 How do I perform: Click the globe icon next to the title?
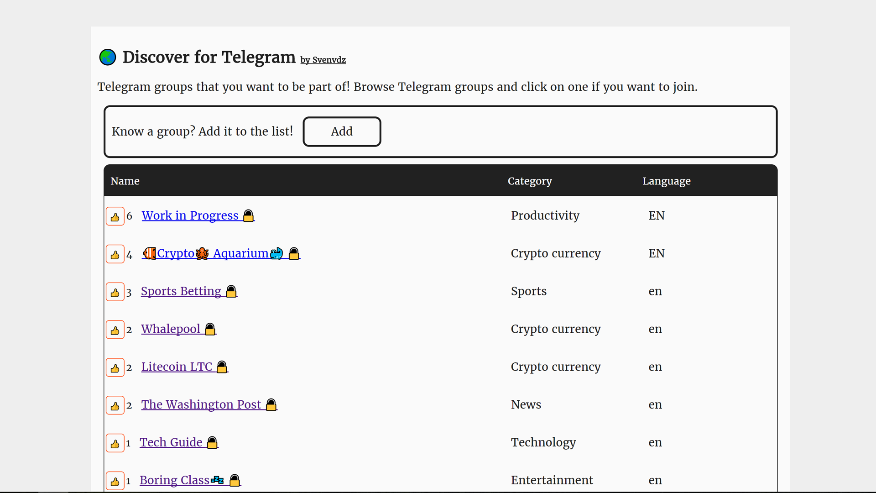[107, 57]
